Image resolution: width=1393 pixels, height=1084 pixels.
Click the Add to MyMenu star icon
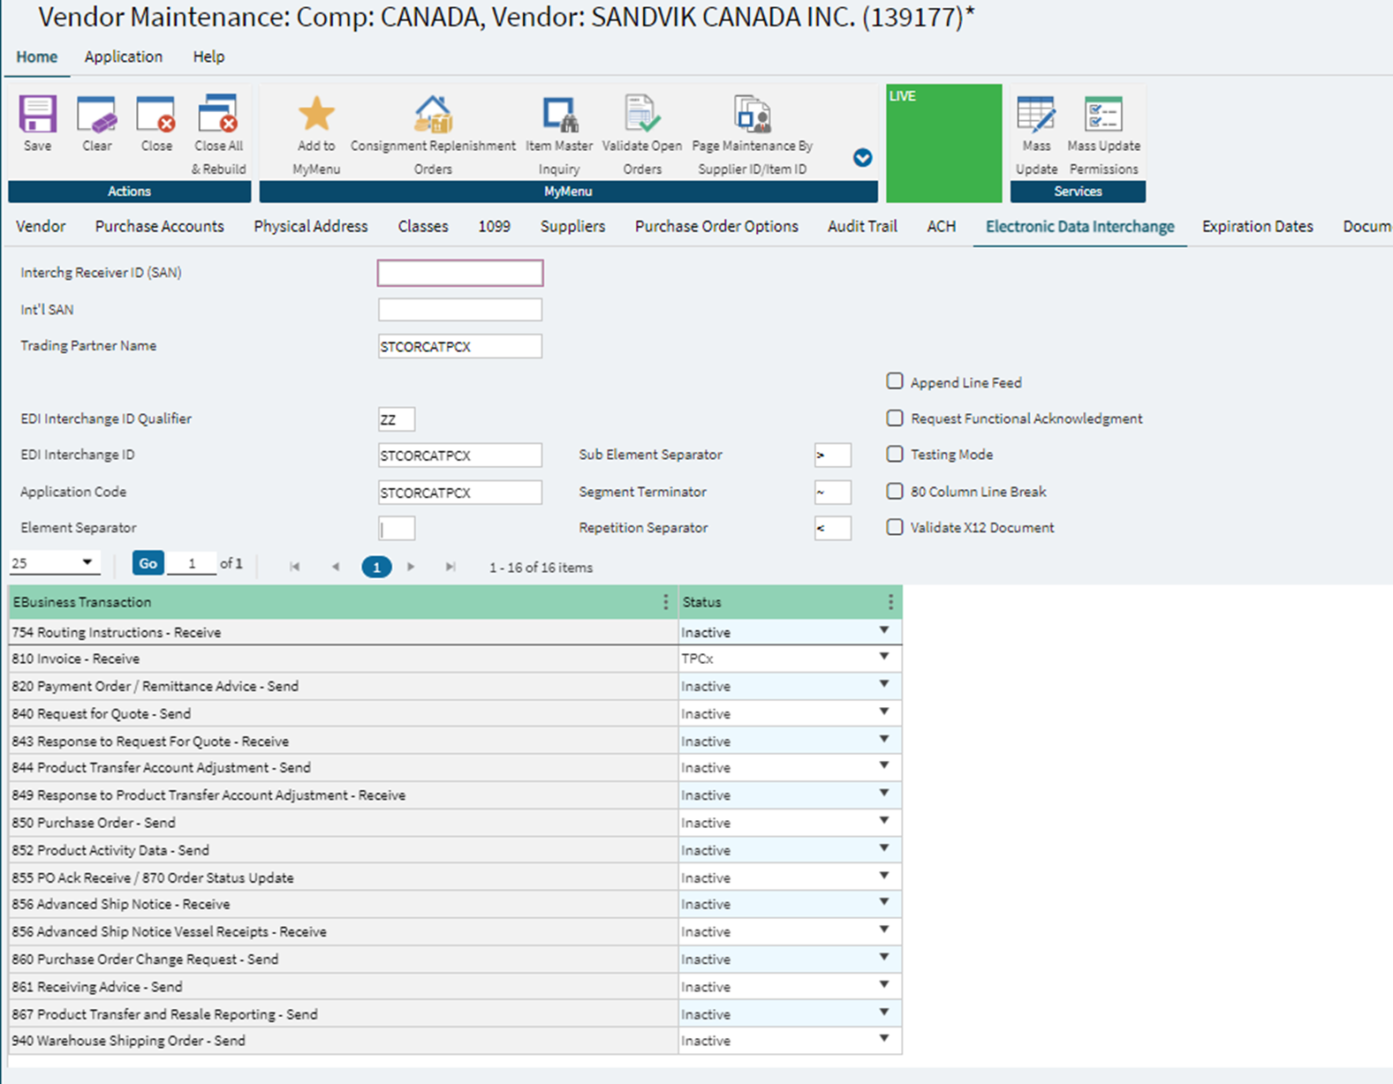click(x=316, y=115)
